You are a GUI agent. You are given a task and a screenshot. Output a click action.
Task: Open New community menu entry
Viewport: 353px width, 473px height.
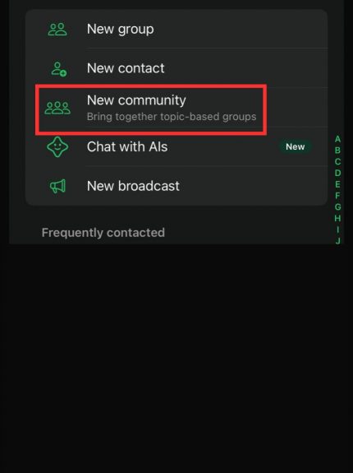point(176,108)
